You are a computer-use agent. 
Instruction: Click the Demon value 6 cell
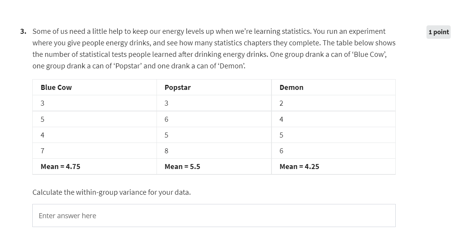[333, 151]
